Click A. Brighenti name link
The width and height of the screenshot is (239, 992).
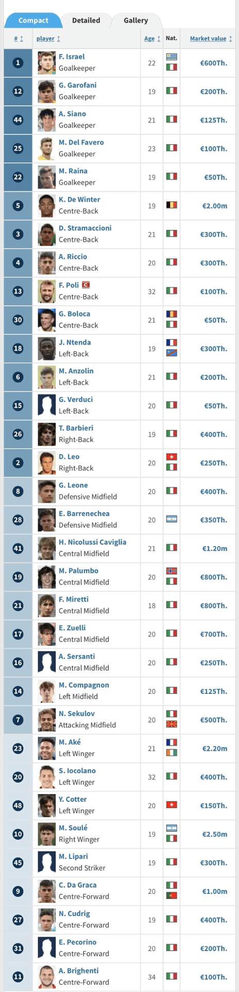(x=78, y=971)
